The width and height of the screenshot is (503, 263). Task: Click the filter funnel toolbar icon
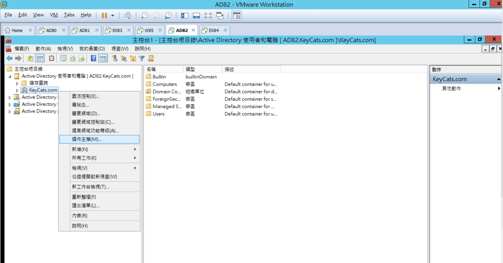point(141,58)
